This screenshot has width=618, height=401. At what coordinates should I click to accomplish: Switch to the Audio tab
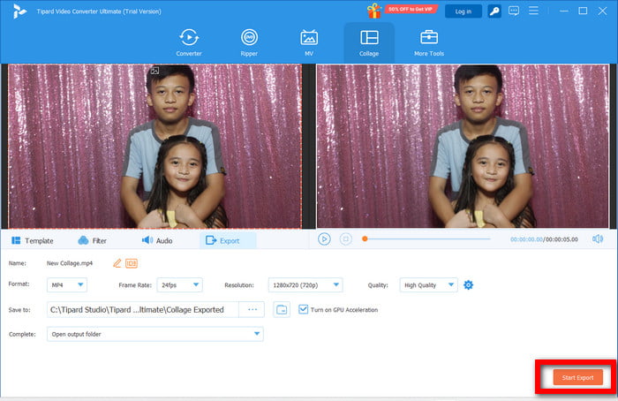(x=157, y=240)
